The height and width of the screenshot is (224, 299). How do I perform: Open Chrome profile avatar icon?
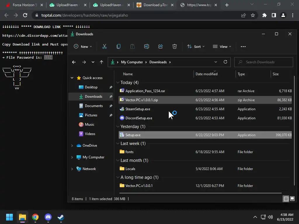(283, 15)
